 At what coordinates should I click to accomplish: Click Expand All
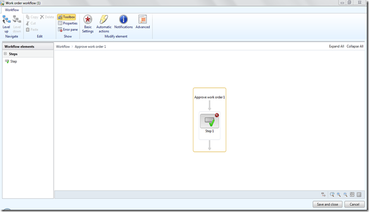pyautogui.click(x=337, y=46)
